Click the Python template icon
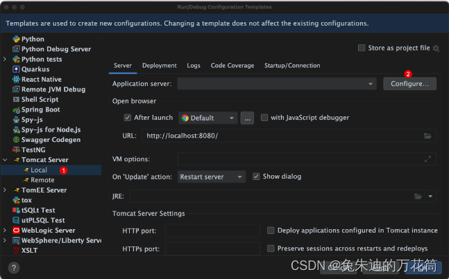The image size is (449, 279). tap(17, 39)
